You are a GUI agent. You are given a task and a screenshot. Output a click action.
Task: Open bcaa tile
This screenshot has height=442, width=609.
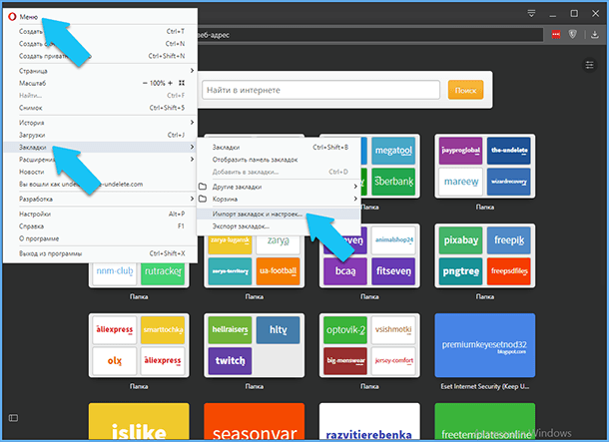345,271
